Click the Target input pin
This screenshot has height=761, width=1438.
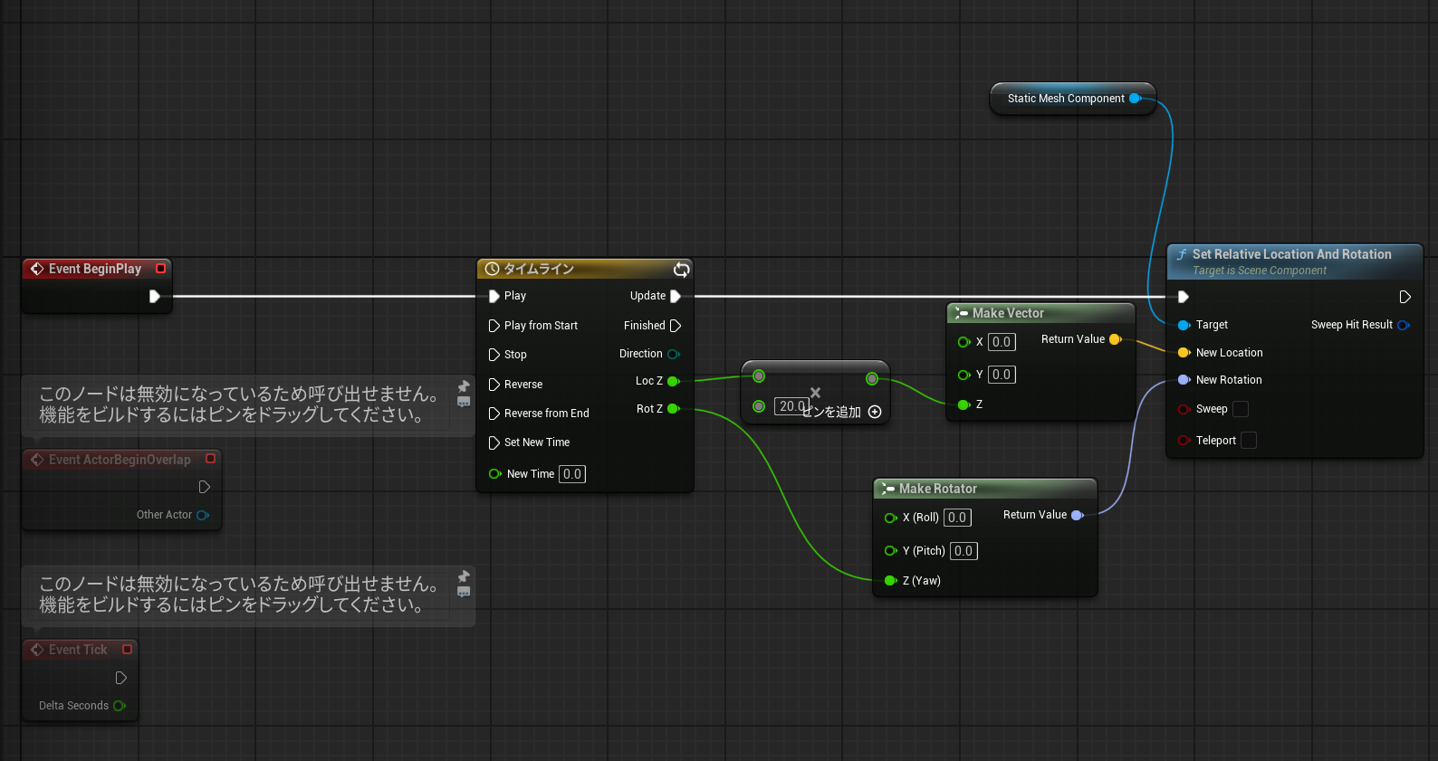tap(1184, 325)
